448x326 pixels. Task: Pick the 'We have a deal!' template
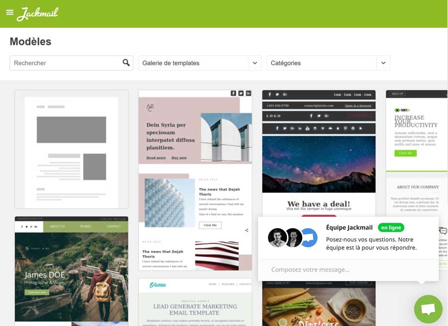point(319,154)
